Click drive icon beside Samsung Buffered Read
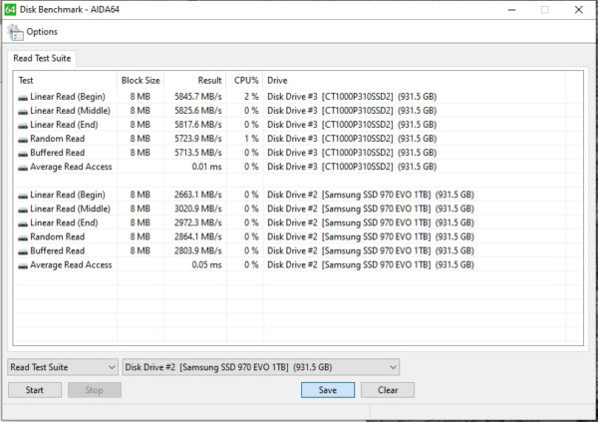 (23, 252)
